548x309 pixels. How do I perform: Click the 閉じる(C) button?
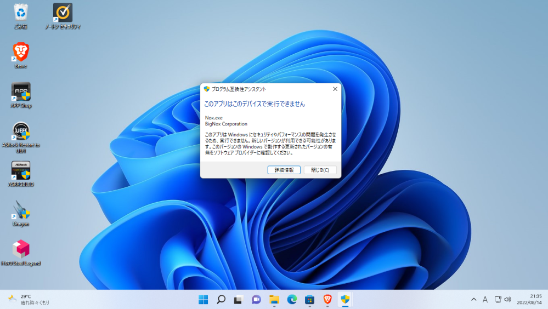[x=320, y=170]
